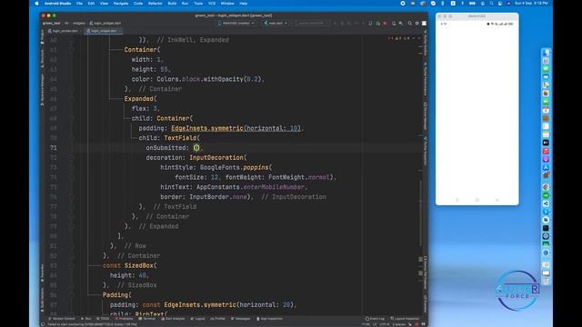
Task: Collapse the SizedBox block at line 83
Action: click(73, 266)
